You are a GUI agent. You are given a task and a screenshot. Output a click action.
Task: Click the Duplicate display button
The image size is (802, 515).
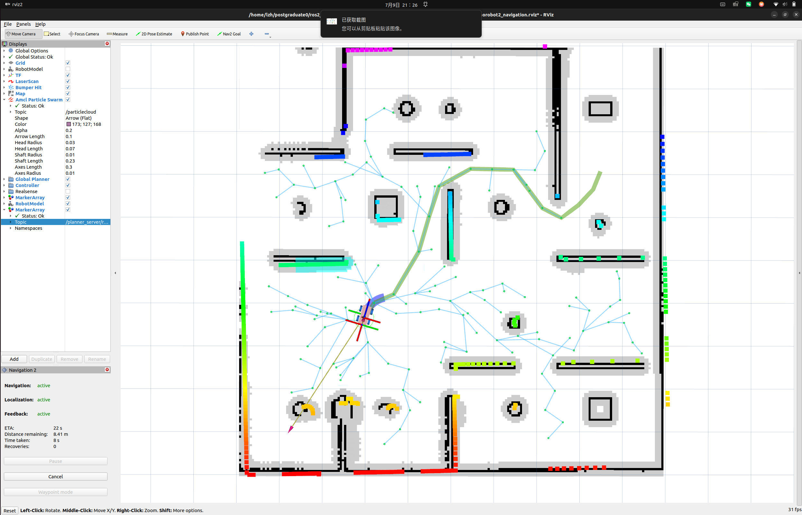(42, 359)
